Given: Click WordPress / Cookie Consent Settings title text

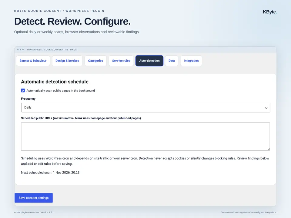Looking at the screenshot, I should (52, 50).
